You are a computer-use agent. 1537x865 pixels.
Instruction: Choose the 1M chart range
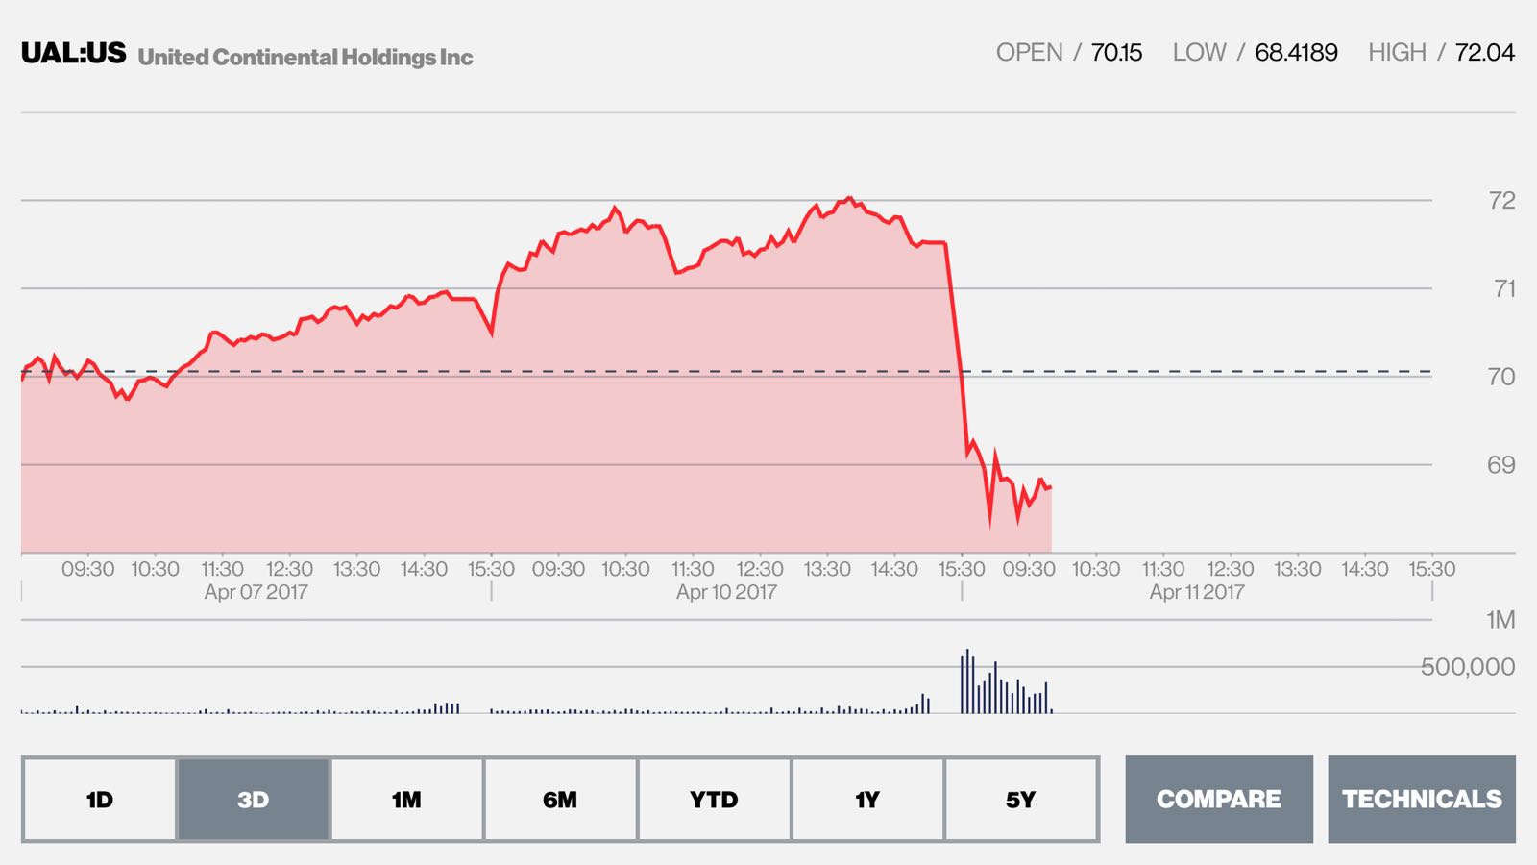pyautogui.click(x=406, y=800)
